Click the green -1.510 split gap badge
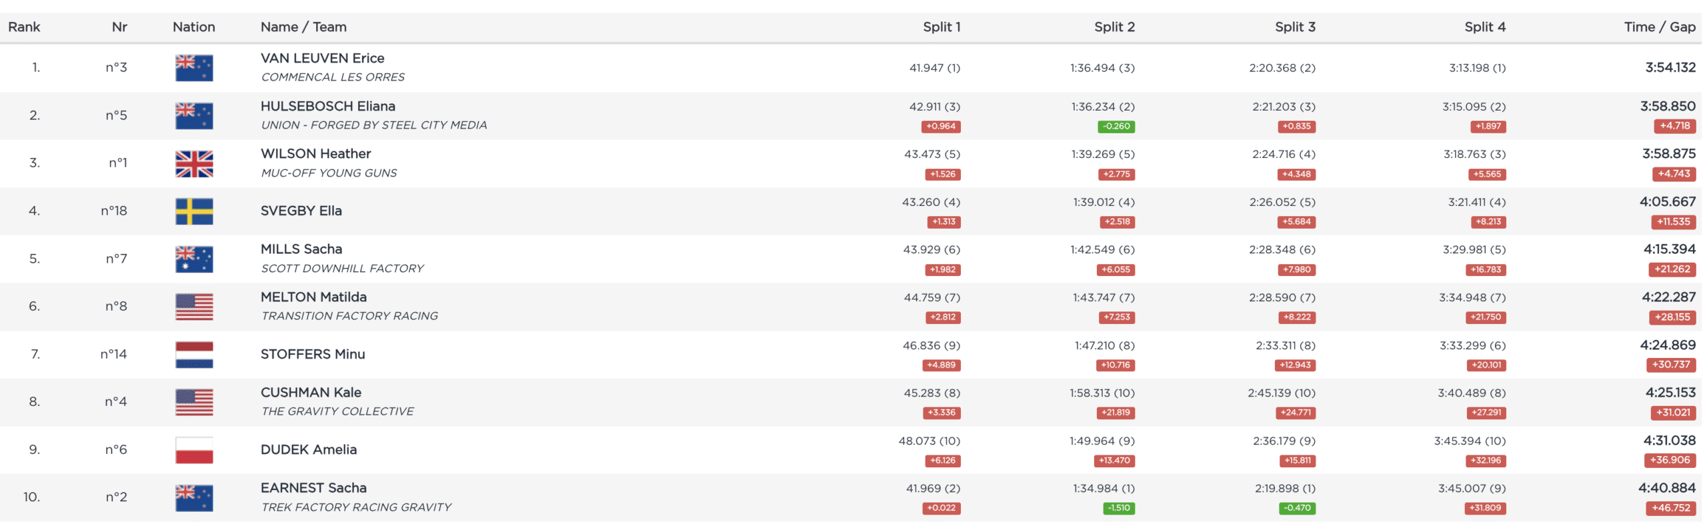 click(x=1118, y=508)
